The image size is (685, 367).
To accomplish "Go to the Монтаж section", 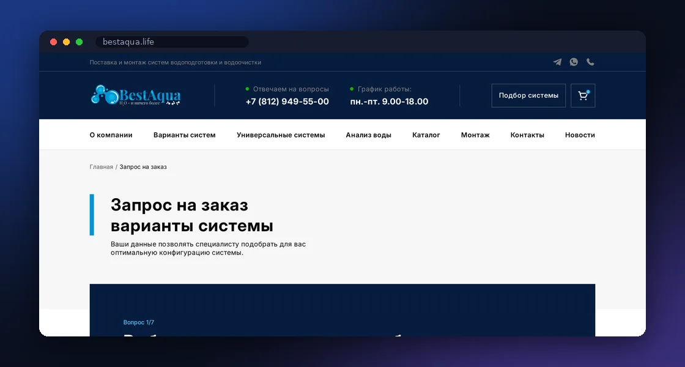I will [475, 135].
